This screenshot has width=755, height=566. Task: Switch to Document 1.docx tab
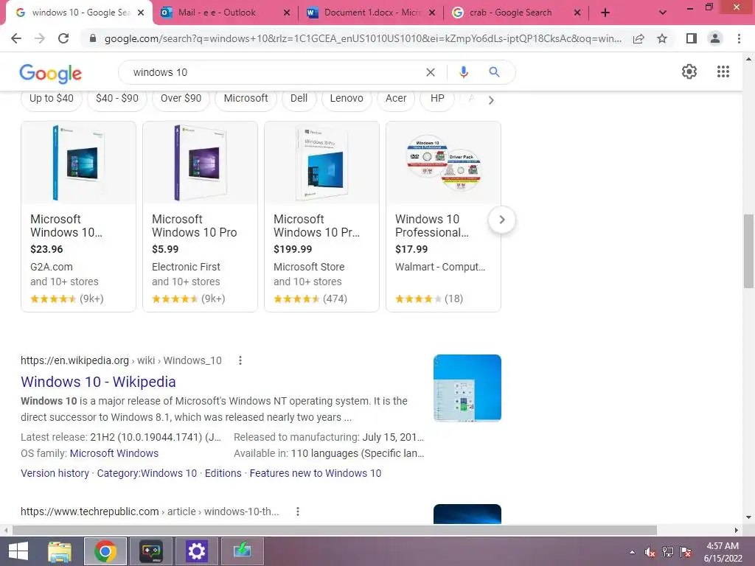click(372, 13)
